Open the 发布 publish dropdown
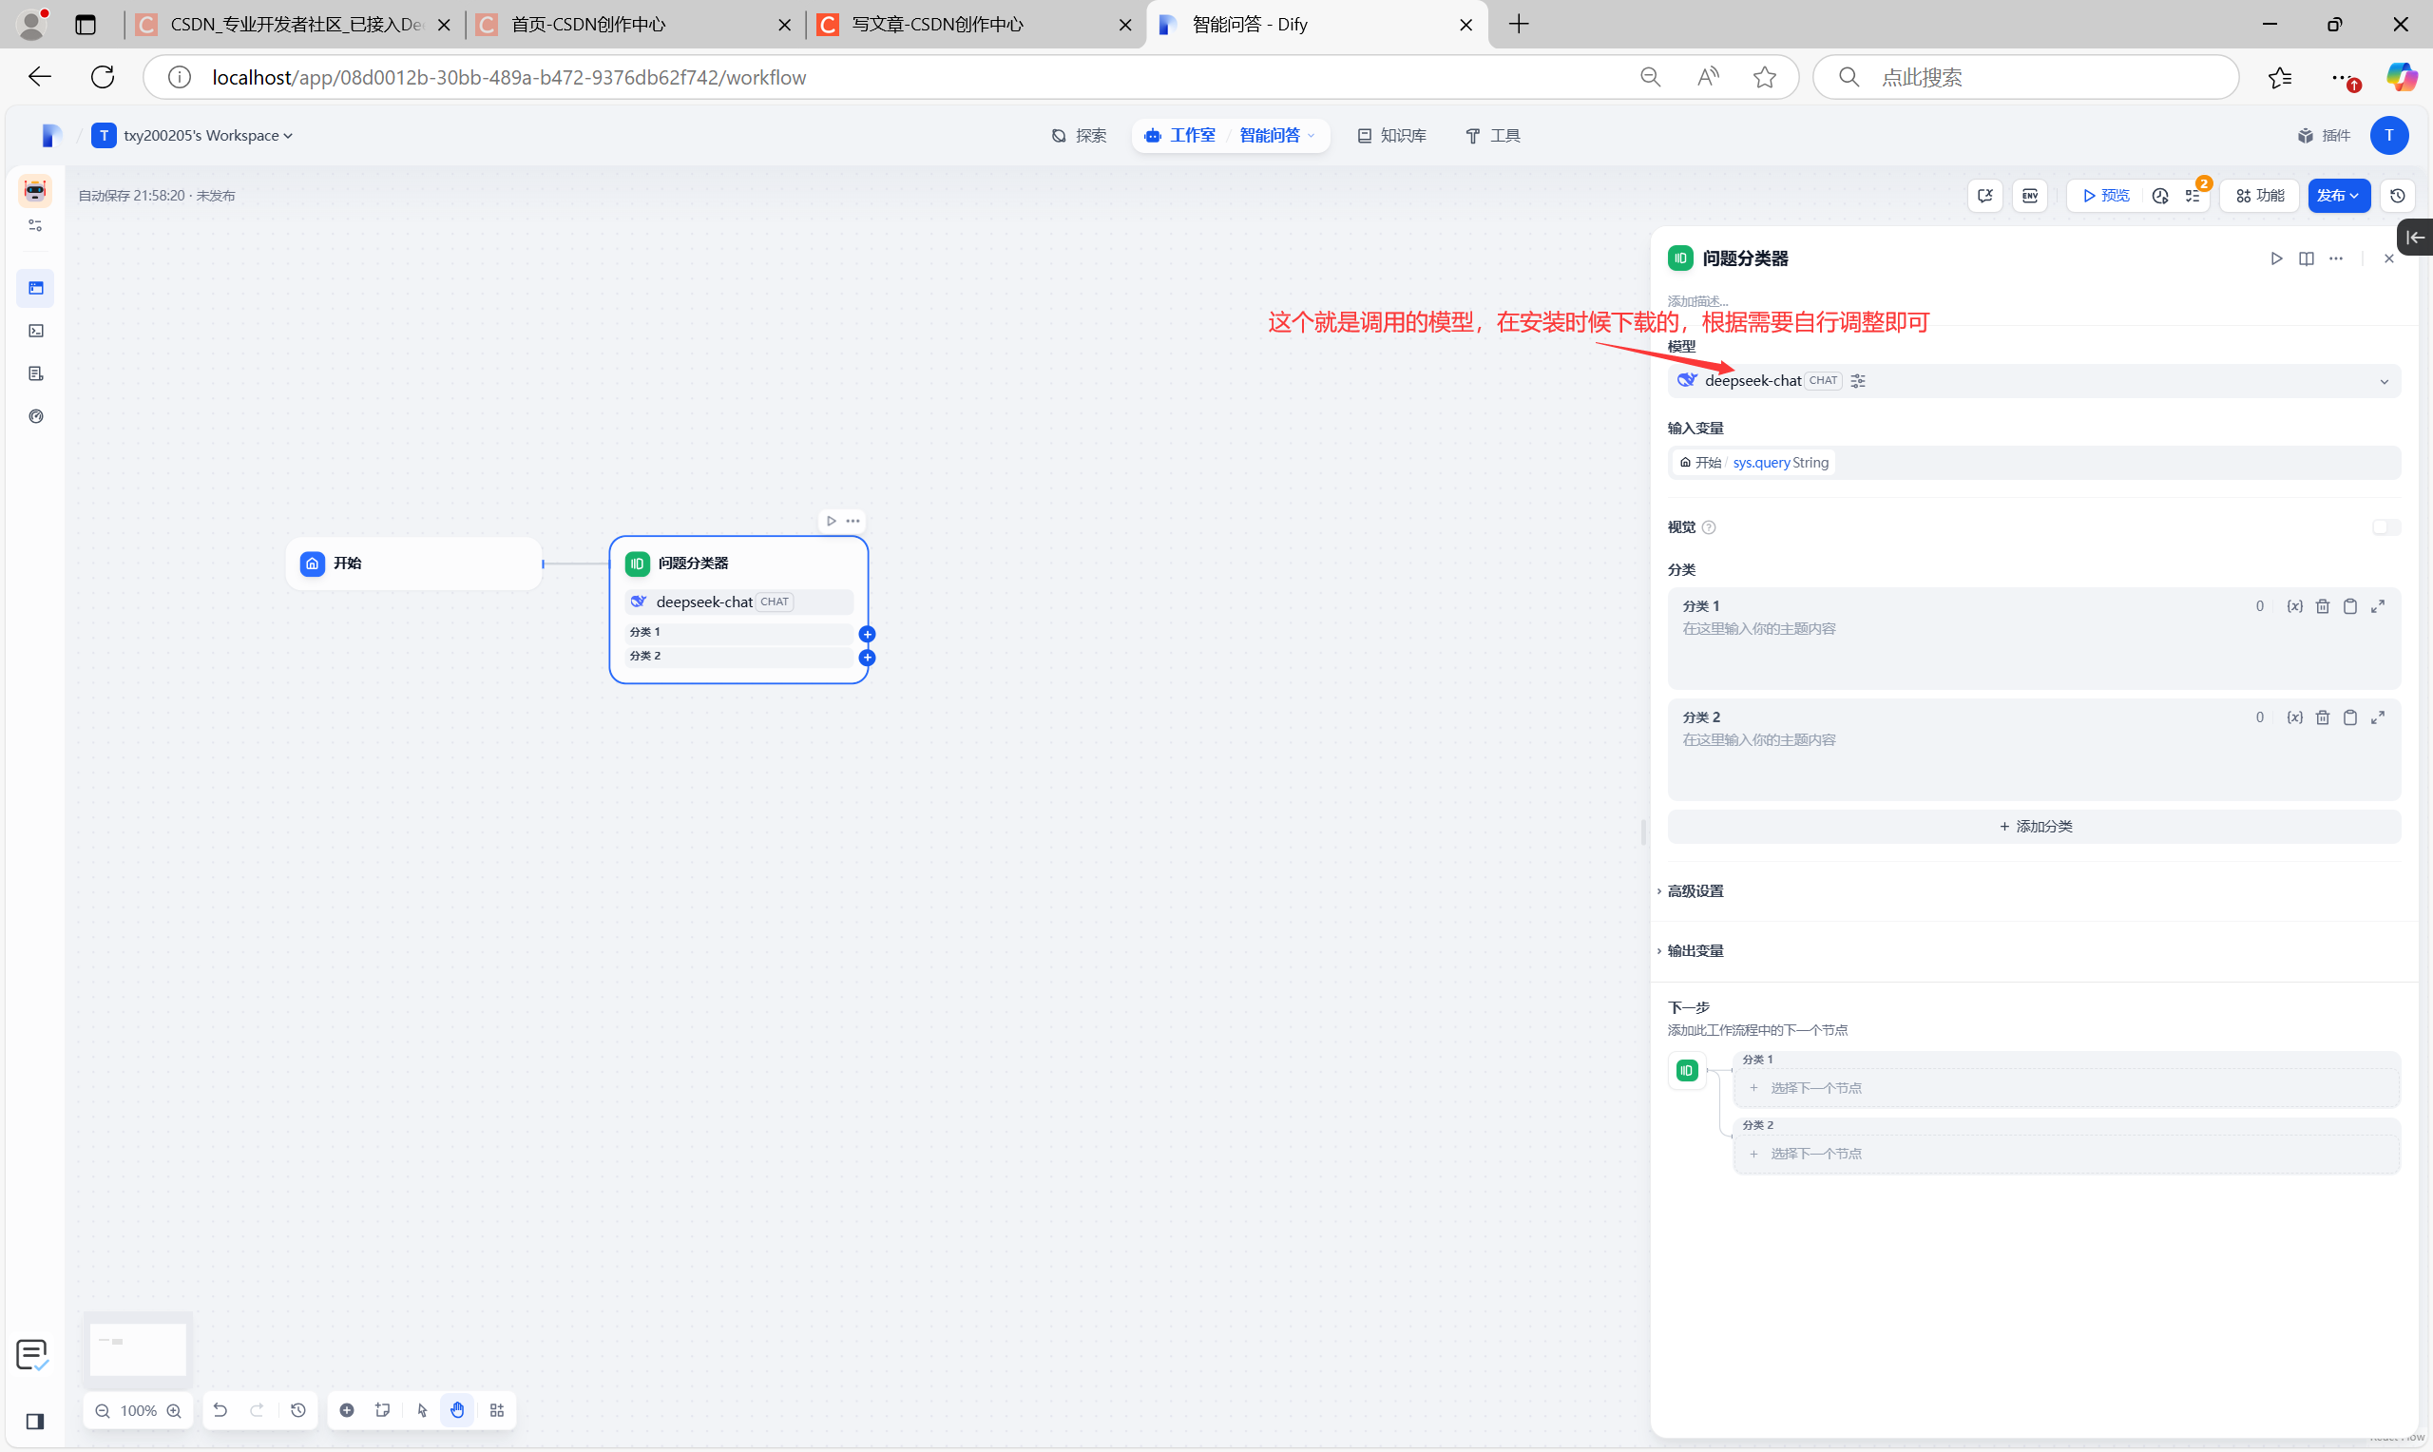Image resolution: width=2433 pixels, height=1452 pixels. pyautogui.click(x=2338, y=196)
